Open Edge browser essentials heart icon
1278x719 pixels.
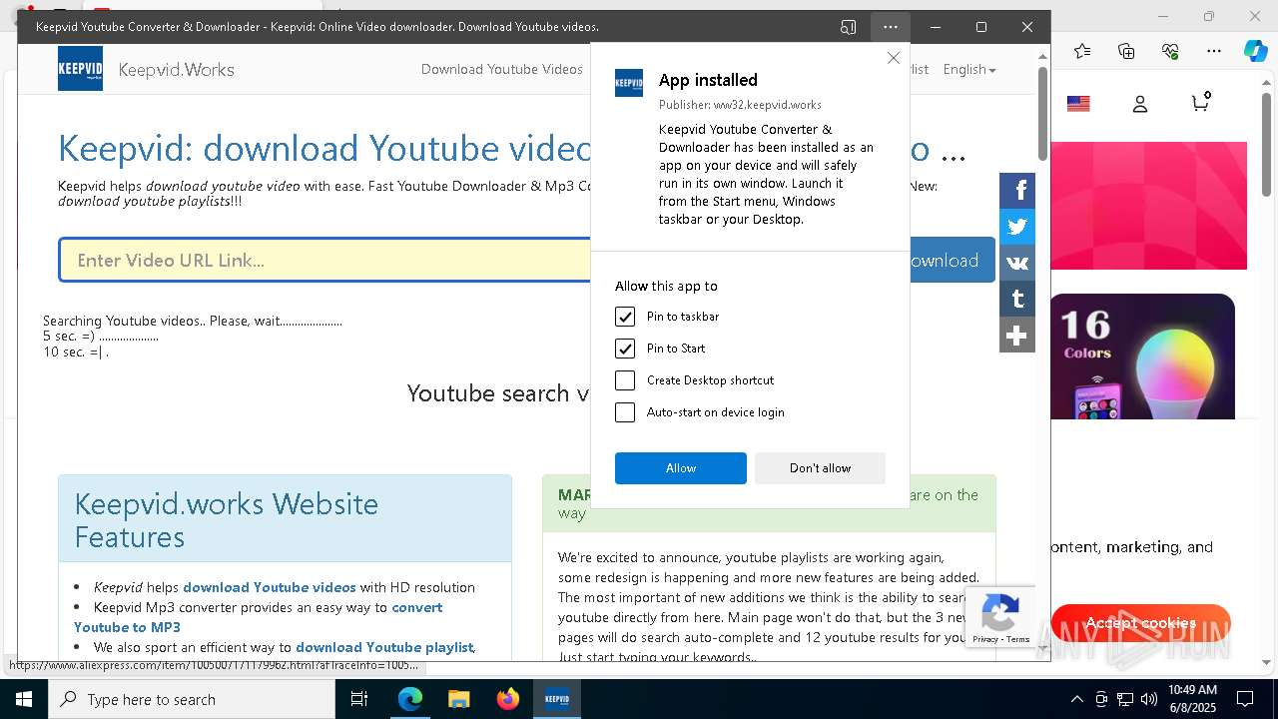1170,51
